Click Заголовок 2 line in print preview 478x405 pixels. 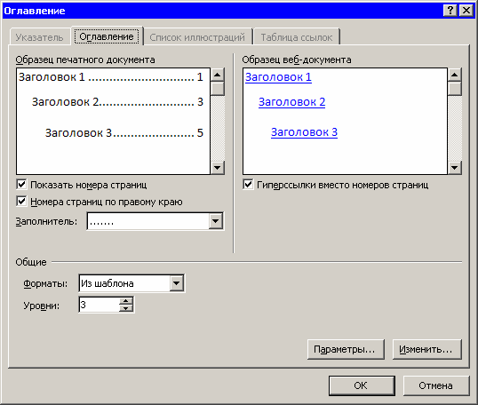click(117, 102)
